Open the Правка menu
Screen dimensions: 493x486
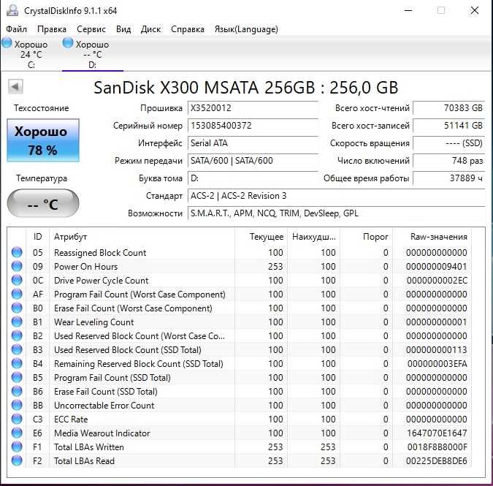52,29
